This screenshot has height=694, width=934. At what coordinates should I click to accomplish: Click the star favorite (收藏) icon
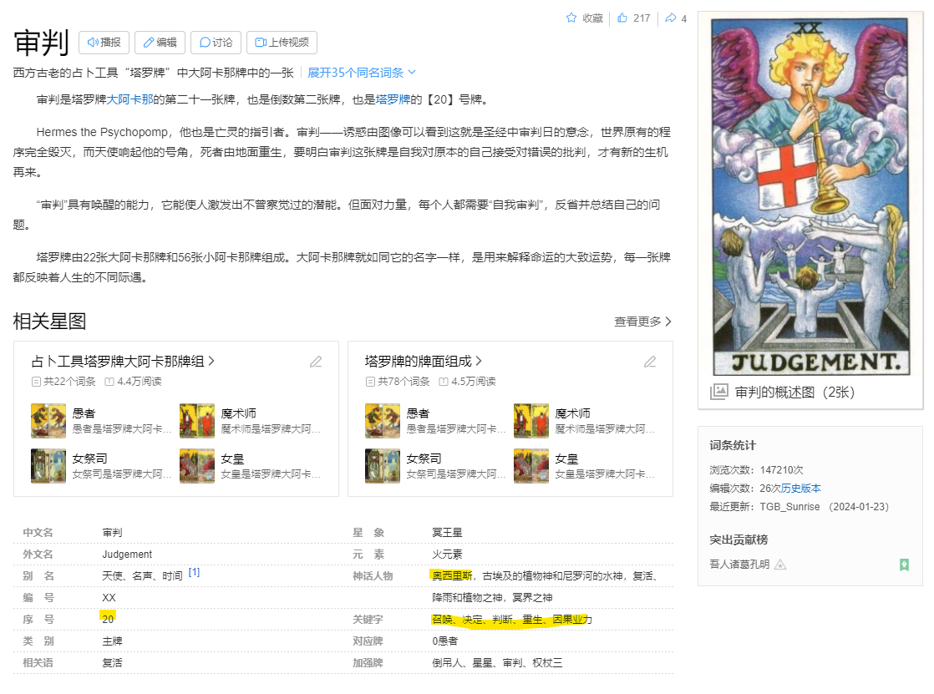(x=571, y=18)
